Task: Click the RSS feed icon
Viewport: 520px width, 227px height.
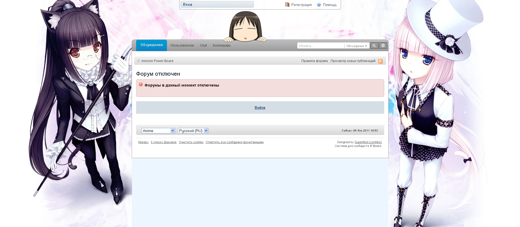Action: (380, 61)
